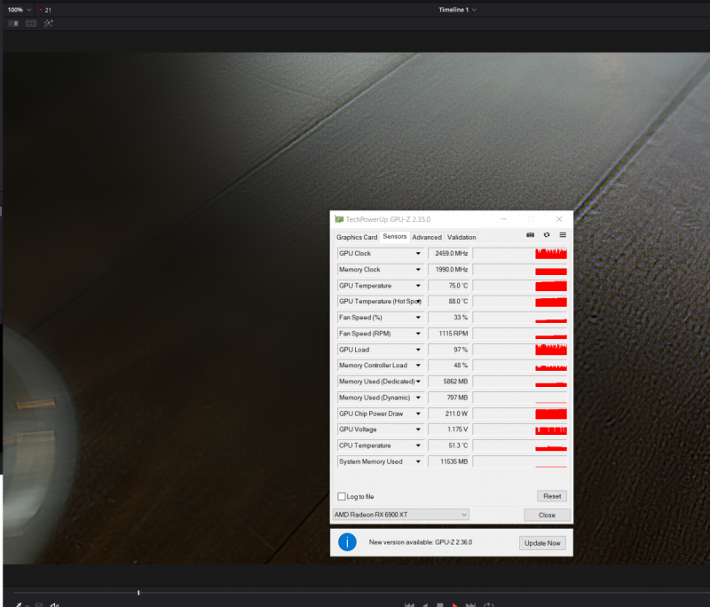
Task: Click the 2459.0 MHz GPU clock value
Action: [449, 254]
